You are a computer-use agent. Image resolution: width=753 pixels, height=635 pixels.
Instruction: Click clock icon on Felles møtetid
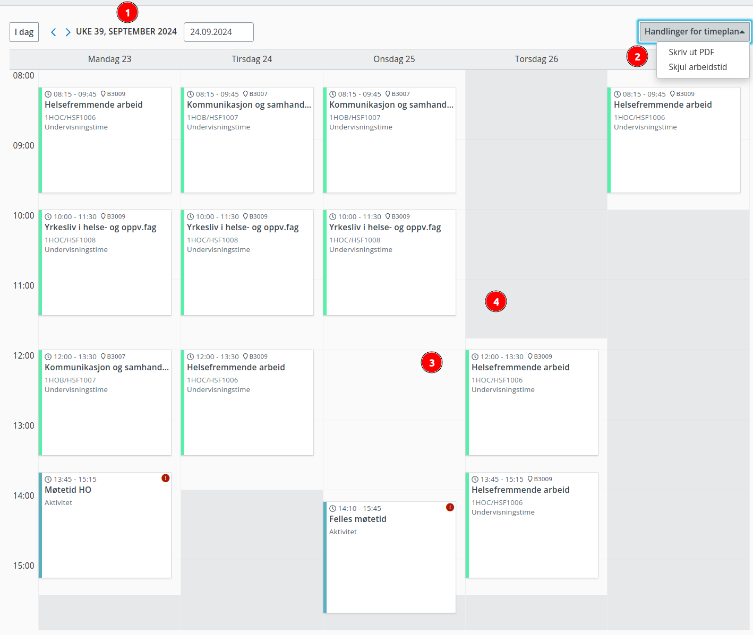coord(332,509)
